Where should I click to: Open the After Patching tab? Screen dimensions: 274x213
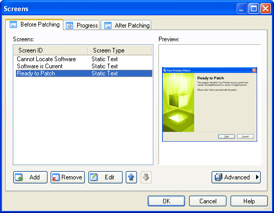(126, 25)
